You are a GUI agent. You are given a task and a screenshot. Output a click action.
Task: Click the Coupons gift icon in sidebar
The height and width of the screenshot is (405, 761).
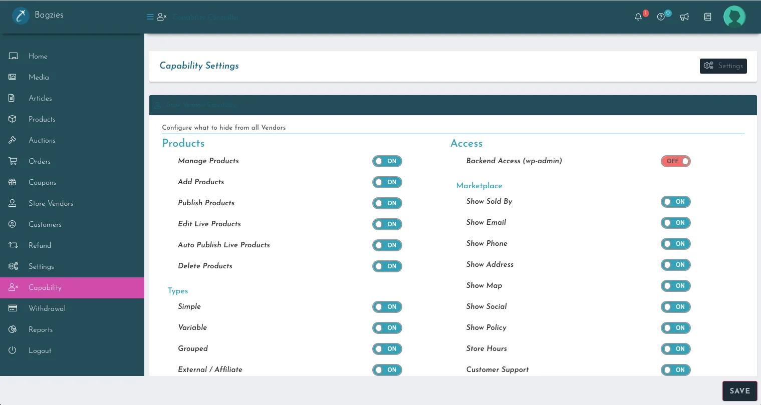click(13, 182)
